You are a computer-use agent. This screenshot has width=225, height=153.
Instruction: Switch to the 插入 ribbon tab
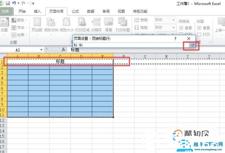click(x=37, y=11)
